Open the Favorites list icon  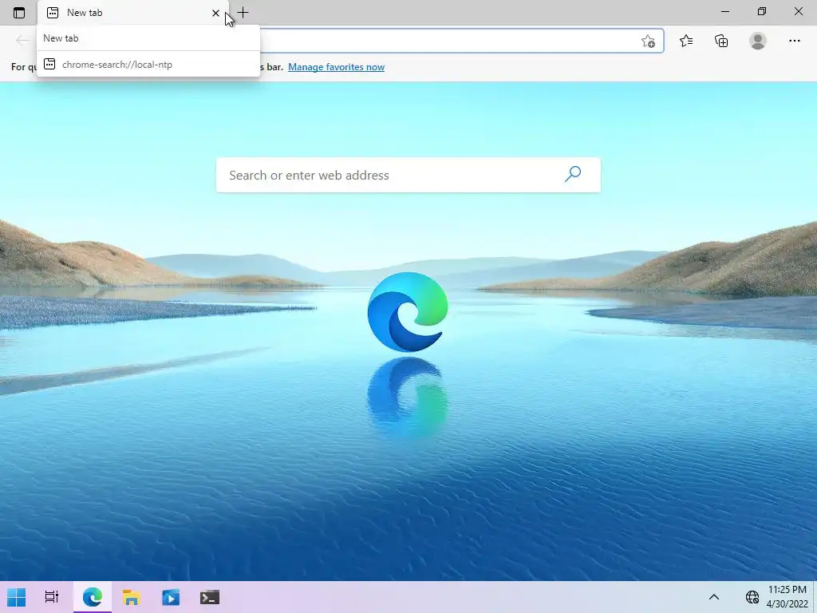click(685, 41)
